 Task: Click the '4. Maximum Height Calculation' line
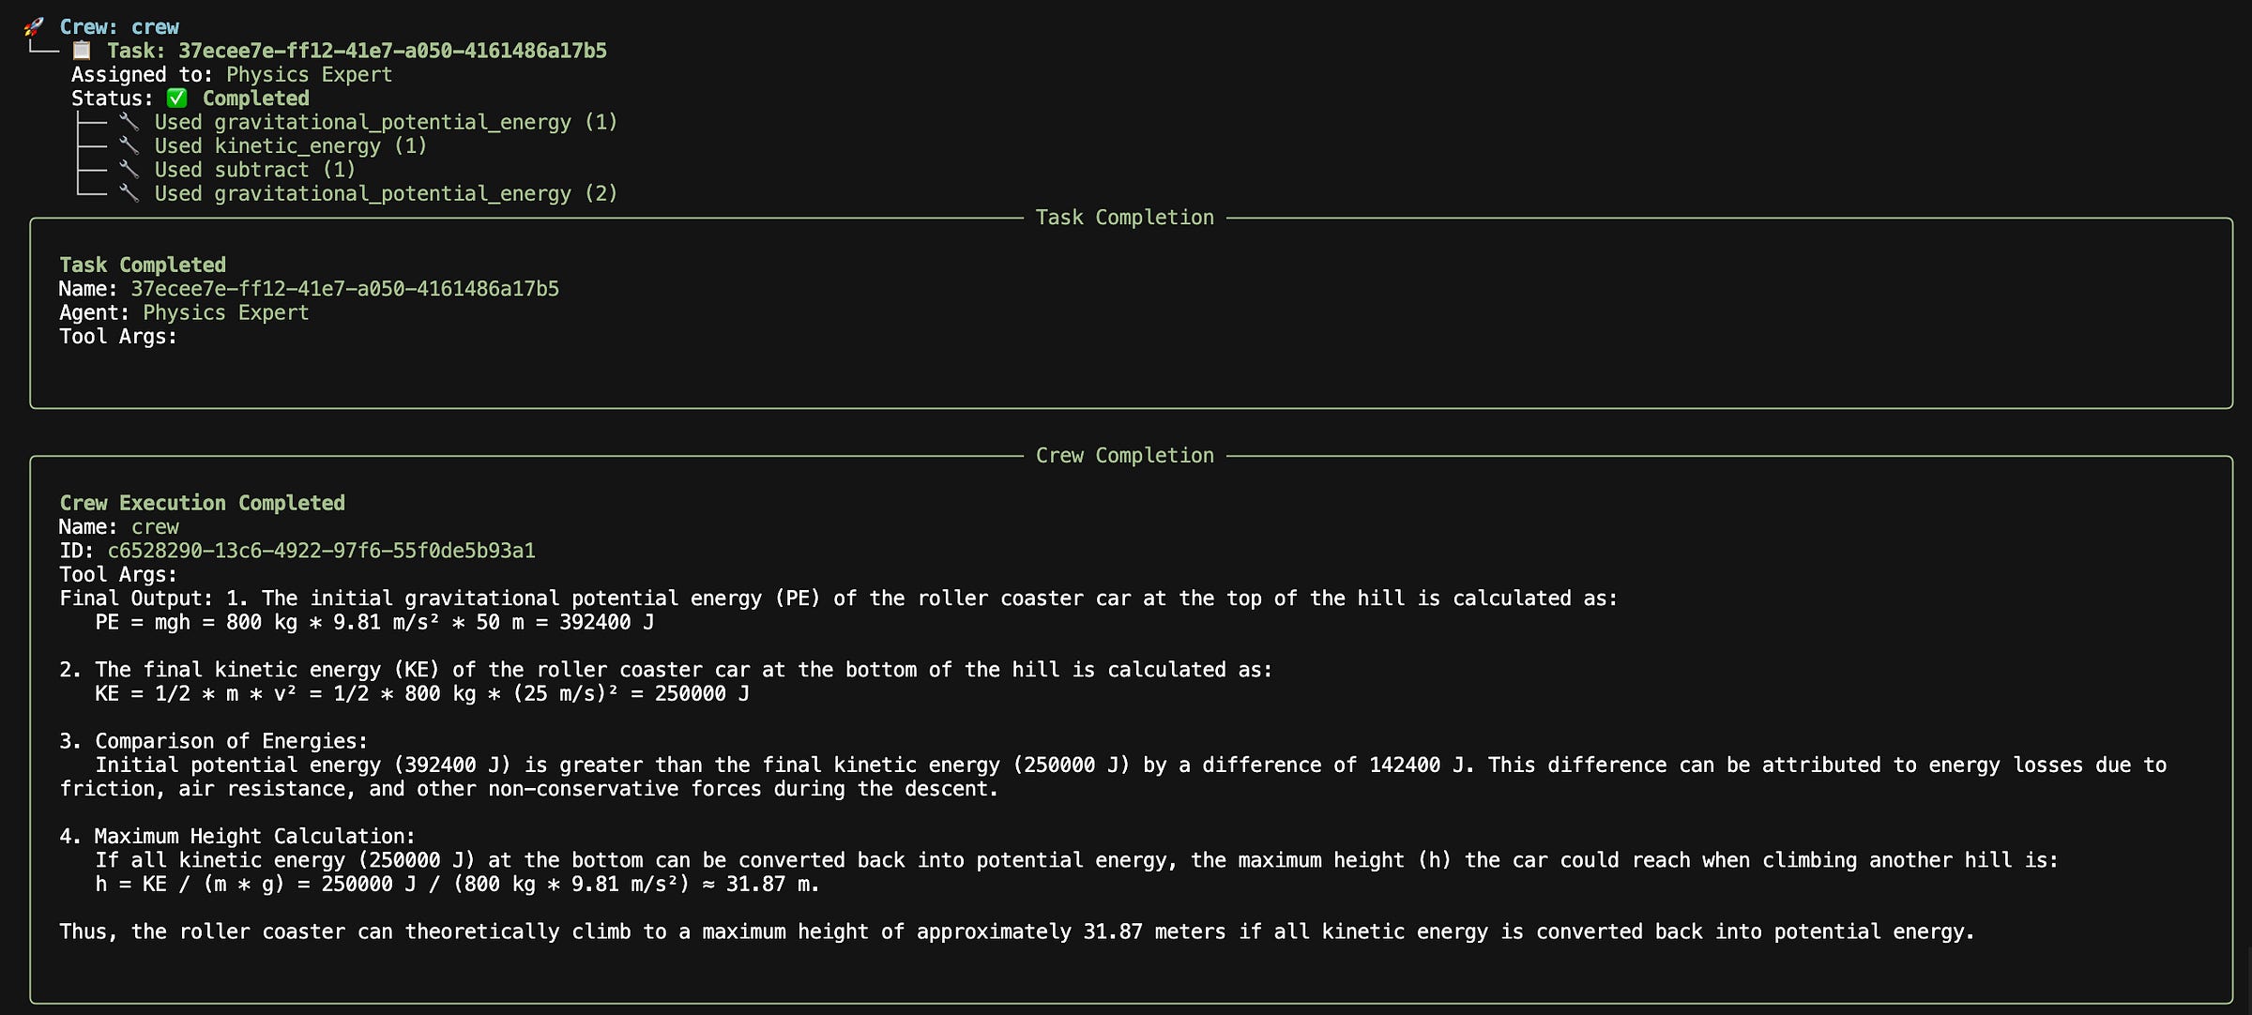pyautogui.click(x=237, y=837)
